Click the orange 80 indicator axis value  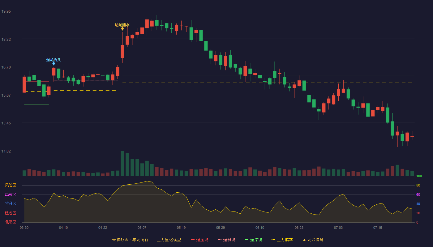(x=418, y=185)
